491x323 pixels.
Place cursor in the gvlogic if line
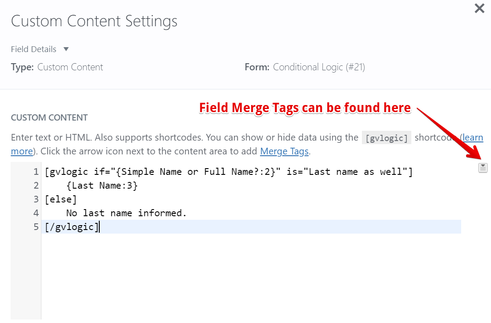click(228, 172)
